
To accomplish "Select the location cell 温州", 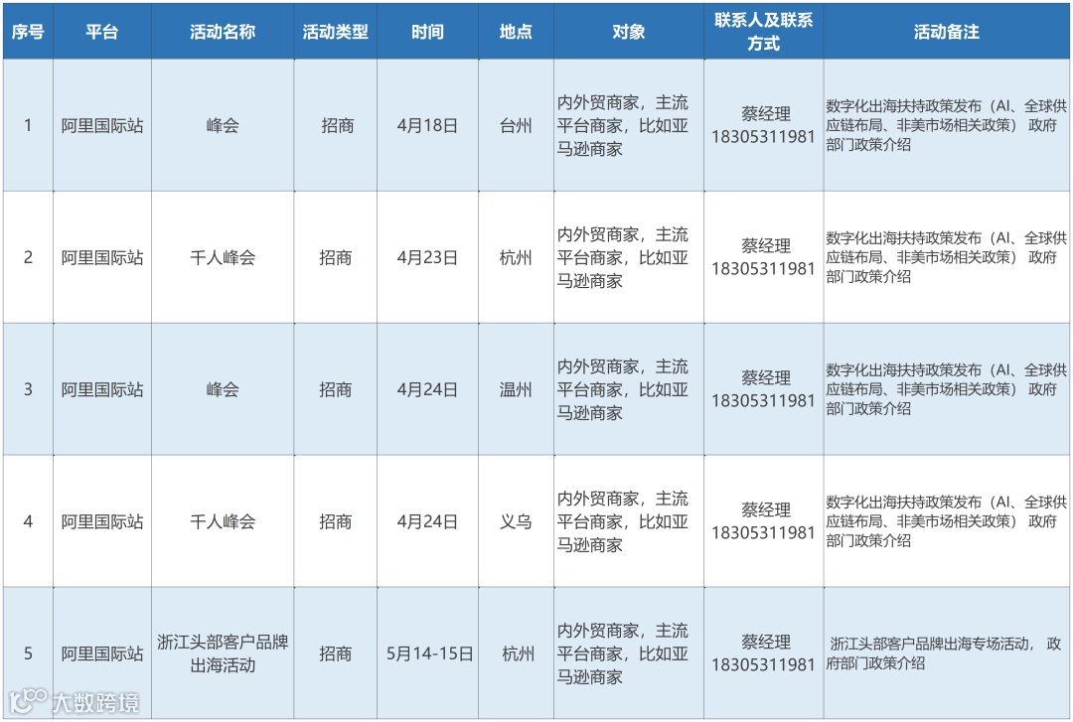I will click(516, 389).
